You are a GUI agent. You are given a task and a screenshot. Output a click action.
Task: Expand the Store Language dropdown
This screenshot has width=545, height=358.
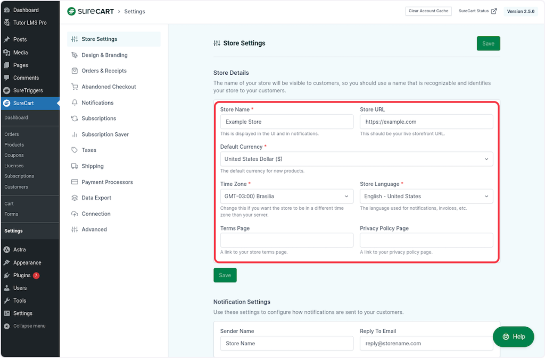pos(426,197)
